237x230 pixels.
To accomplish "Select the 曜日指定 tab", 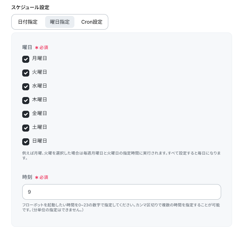I will 60,22.
